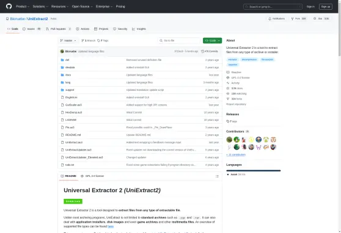341x233 pixels.
Task: Click the first contributor avatar
Action: [229, 140]
